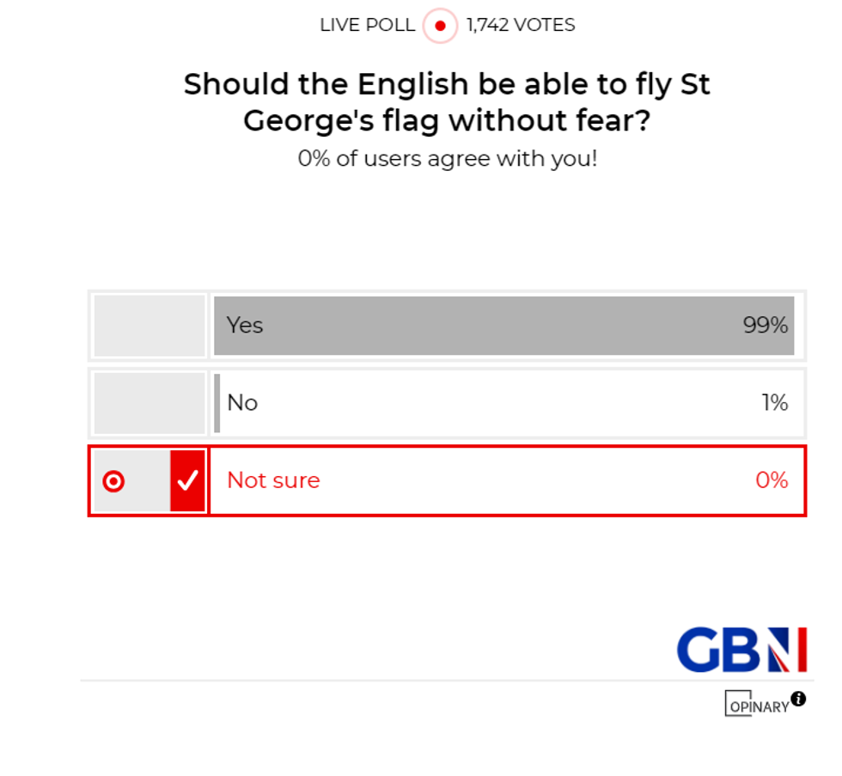Click the 0% label on Not sure
This screenshot has width=842, height=776.
[x=774, y=481]
